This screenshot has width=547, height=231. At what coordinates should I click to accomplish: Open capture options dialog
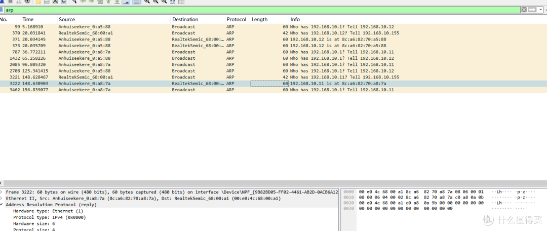coord(27,2)
